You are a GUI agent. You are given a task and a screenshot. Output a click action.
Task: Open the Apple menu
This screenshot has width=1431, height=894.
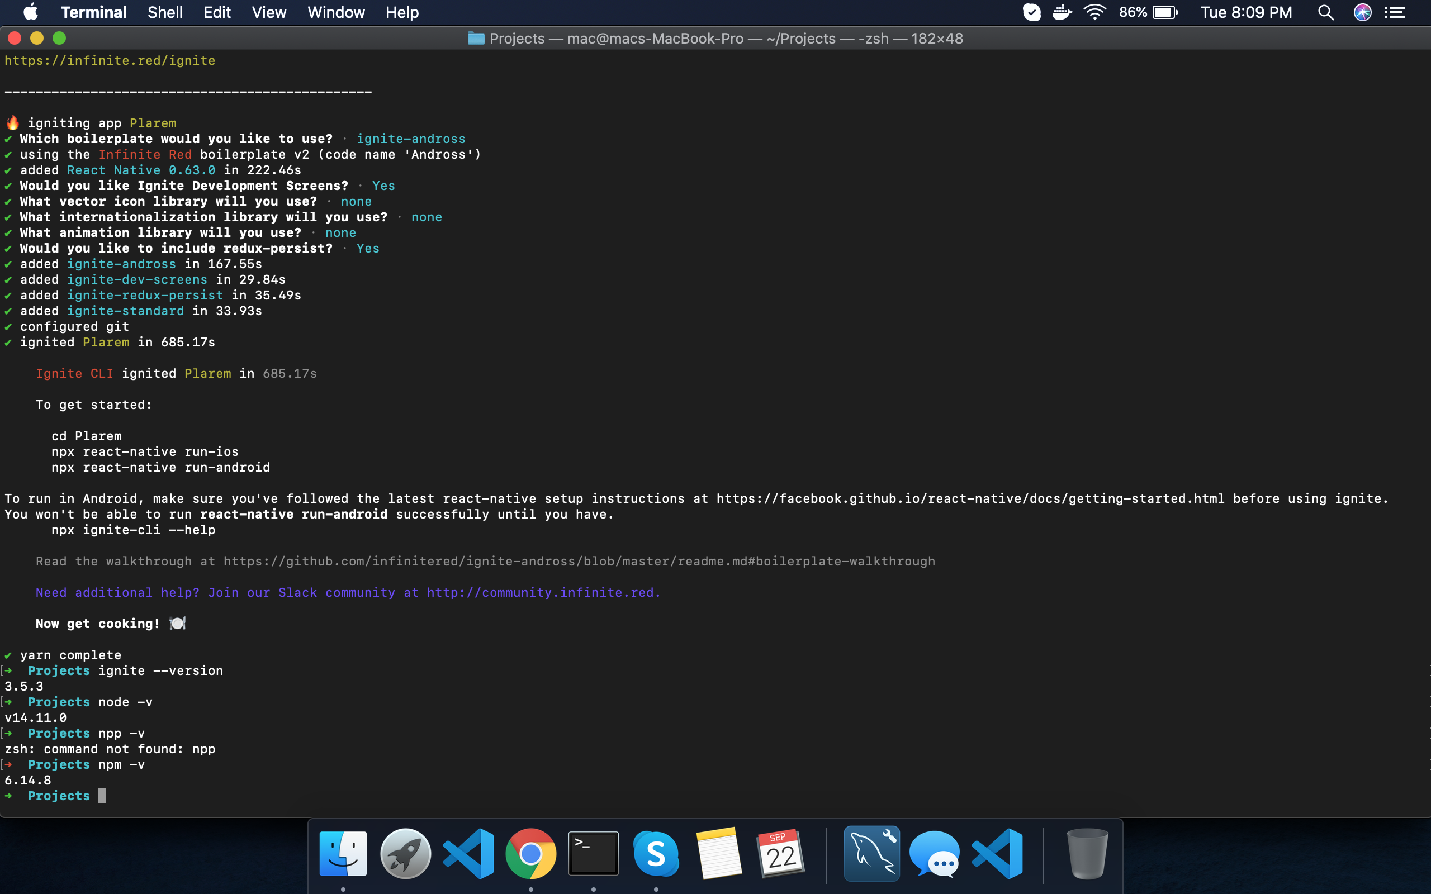pyautogui.click(x=31, y=12)
